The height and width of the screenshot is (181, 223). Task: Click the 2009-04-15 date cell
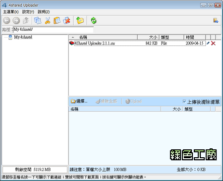(194, 44)
